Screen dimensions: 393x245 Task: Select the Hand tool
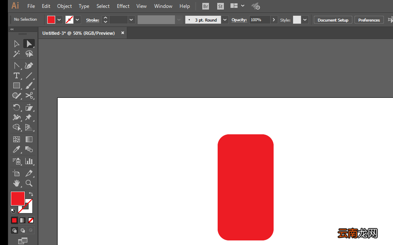tap(17, 183)
